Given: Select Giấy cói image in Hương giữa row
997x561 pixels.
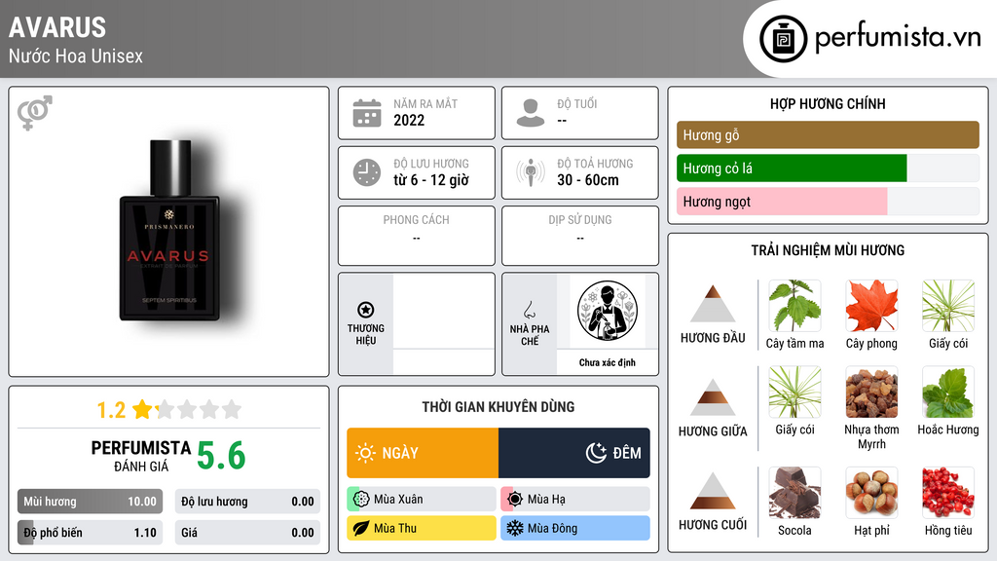Looking at the screenshot, I should coord(794,392).
